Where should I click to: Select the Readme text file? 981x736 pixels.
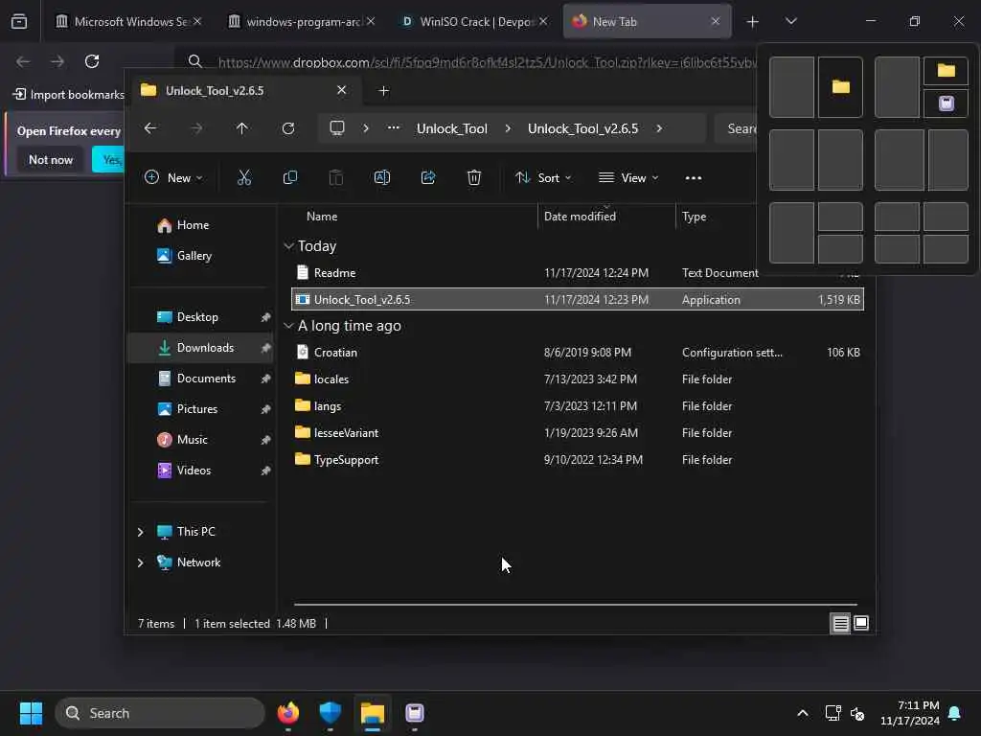578,273
